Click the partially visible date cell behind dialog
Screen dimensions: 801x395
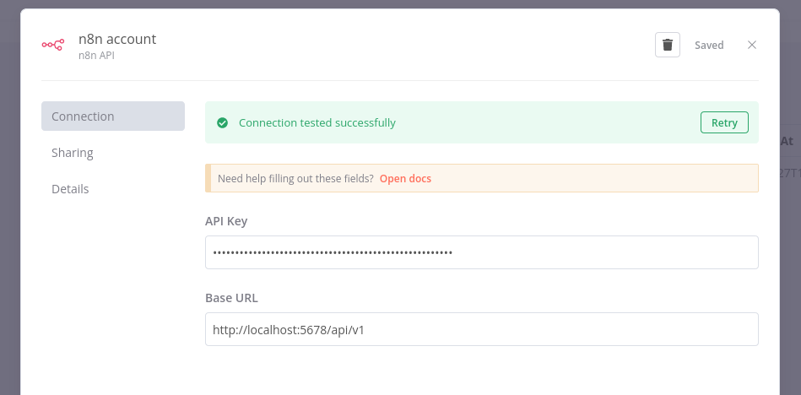point(788,173)
